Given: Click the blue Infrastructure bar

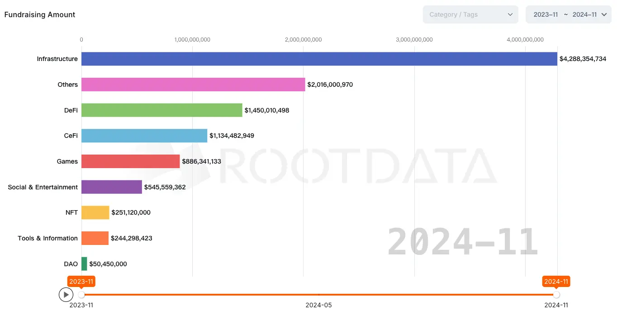Looking at the screenshot, I should (319, 59).
